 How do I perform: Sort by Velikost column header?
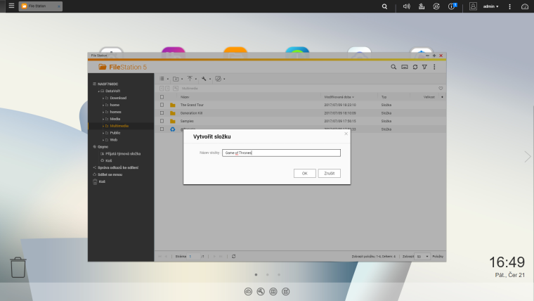pyautogui.click(x=429, y=97)
